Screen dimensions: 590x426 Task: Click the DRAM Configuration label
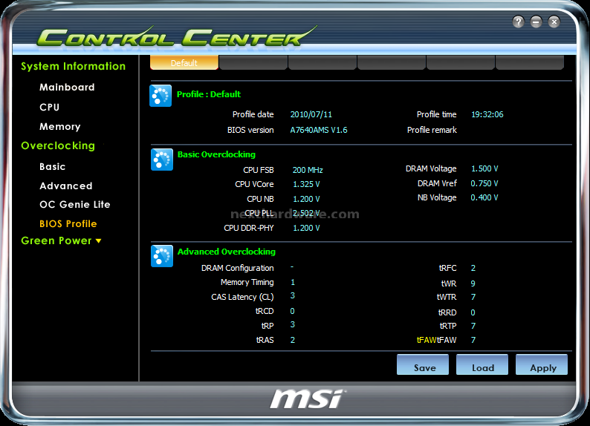pyautogui.click(x=238, y=268)
